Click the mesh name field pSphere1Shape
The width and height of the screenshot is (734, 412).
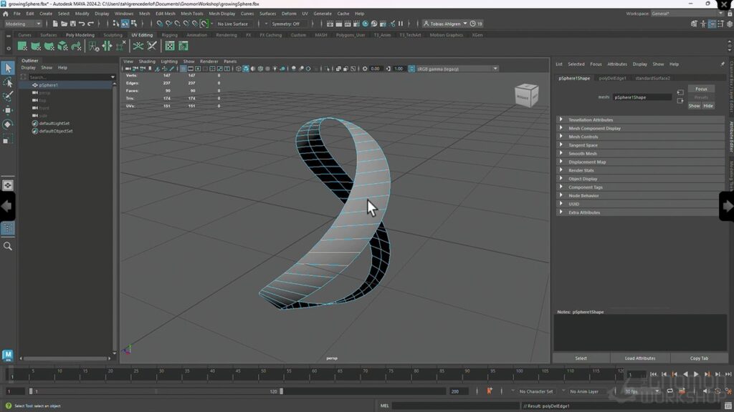click(x=642, y=97)
